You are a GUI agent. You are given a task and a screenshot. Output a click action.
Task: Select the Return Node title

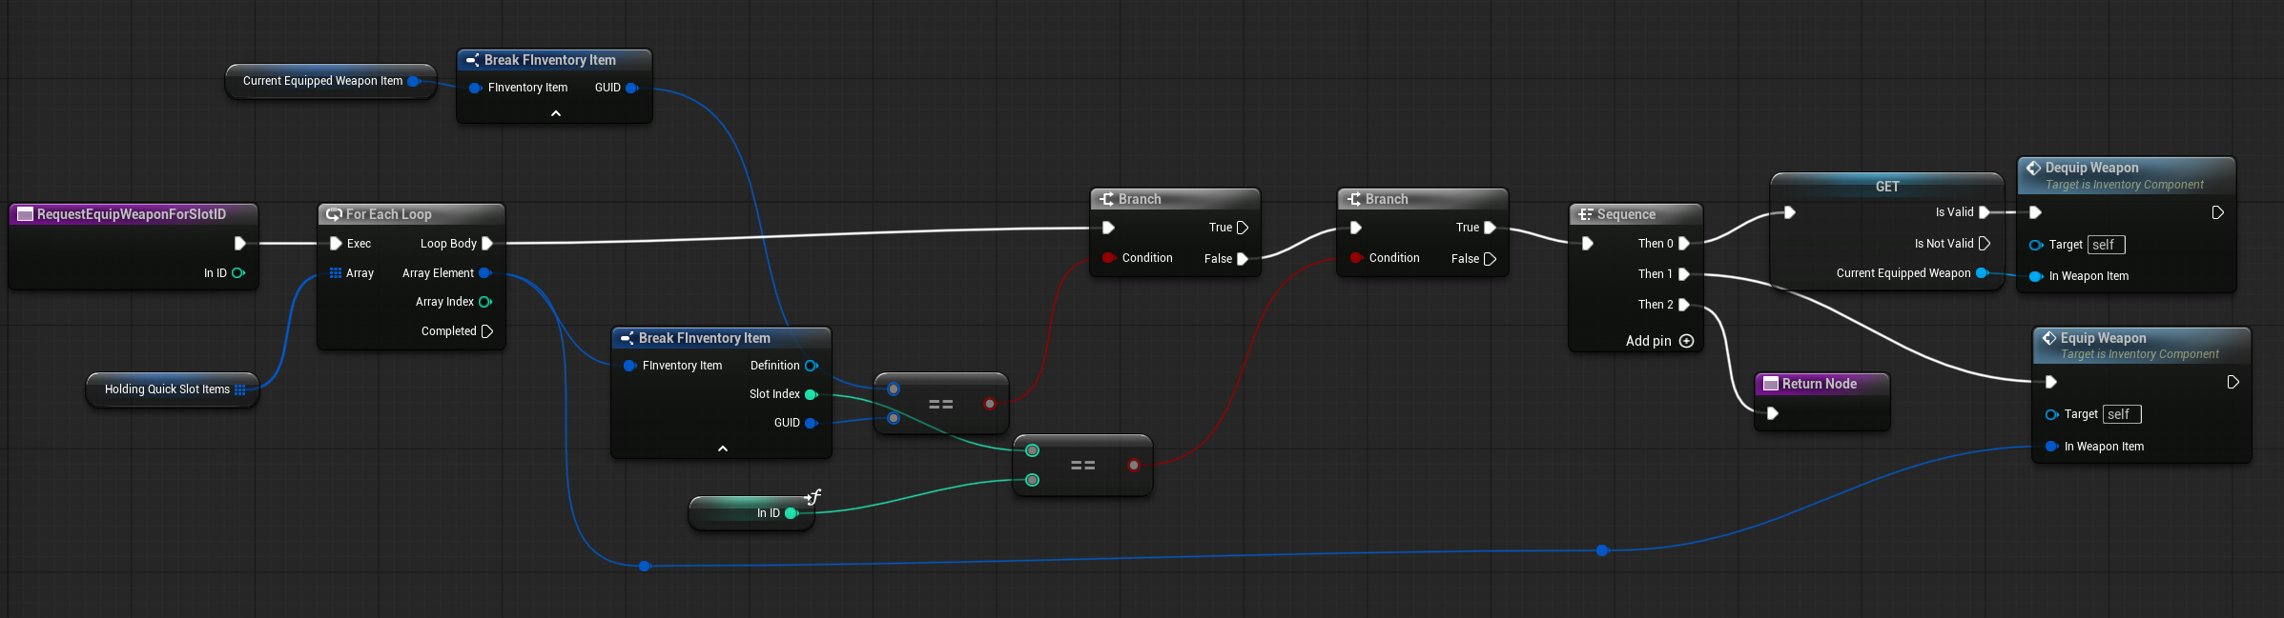(1819, 384)
